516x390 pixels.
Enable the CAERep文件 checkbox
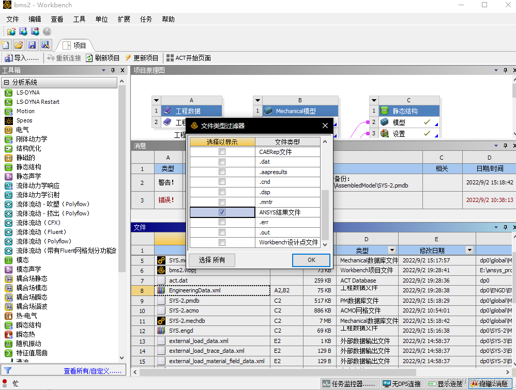click(222, 152)
